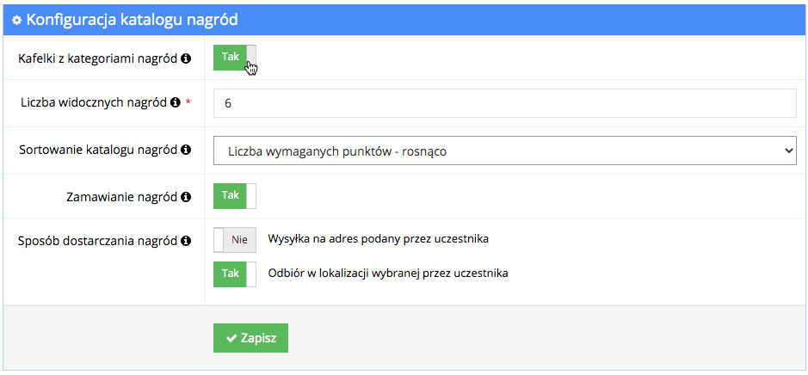Click the Sposób dostarczania nagród label

point(97,241)
